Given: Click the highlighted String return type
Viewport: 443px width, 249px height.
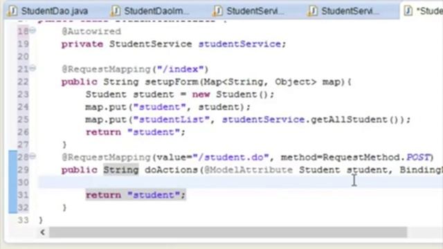Looking at the screenshot, I should [121, 169].
